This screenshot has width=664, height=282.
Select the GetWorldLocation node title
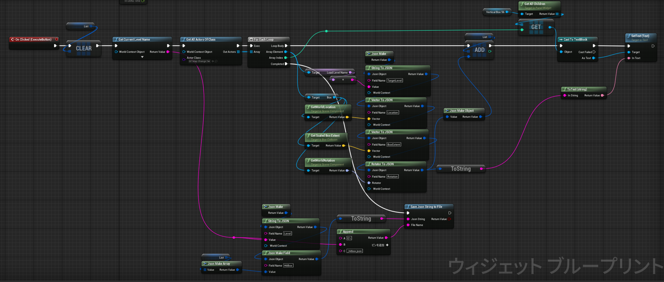(x=323, y=107)
